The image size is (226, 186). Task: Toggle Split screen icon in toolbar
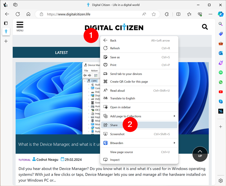click(x=178, y=14)
